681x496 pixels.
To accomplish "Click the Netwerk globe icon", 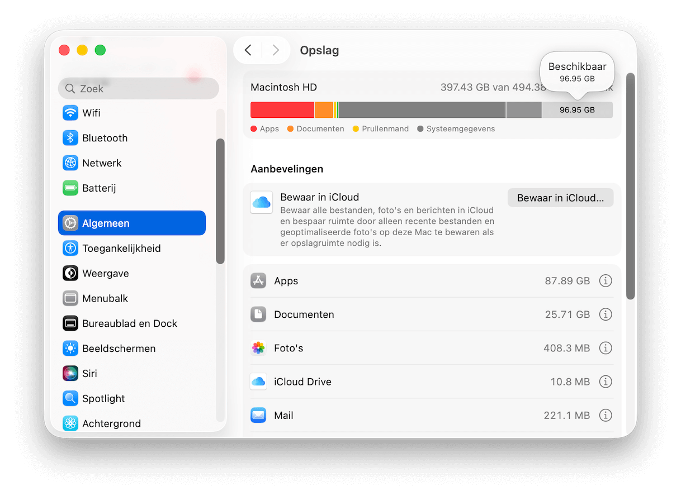I will pyautogui.click(x=70, y=163).
